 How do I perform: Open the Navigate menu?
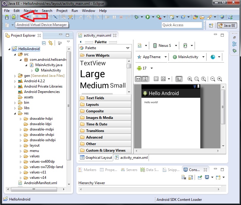coord(31,11)
